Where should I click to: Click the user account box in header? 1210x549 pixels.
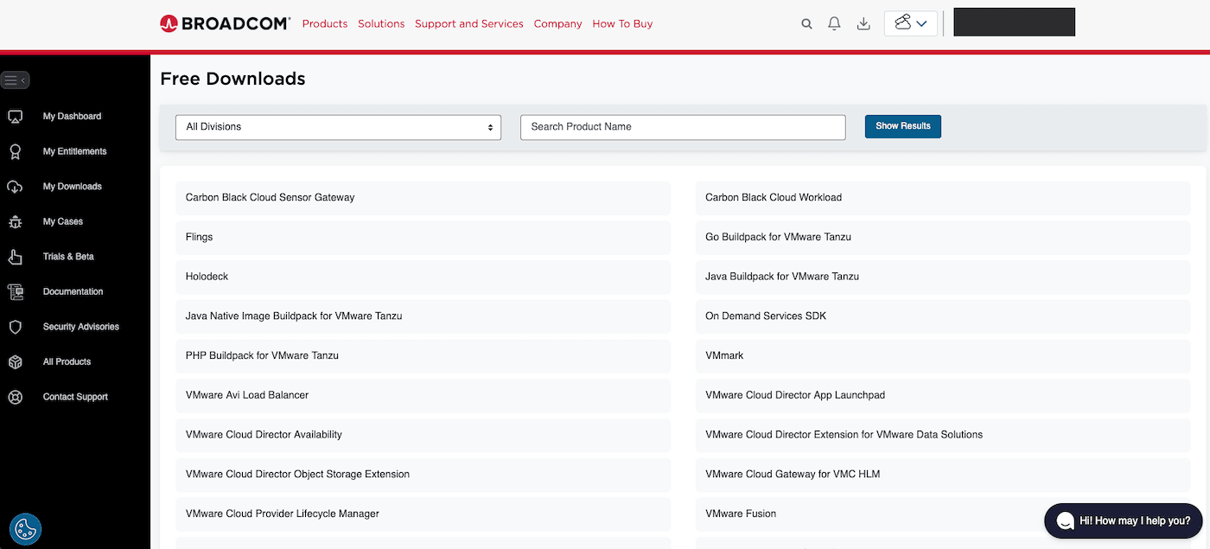tap(1014, 22)
